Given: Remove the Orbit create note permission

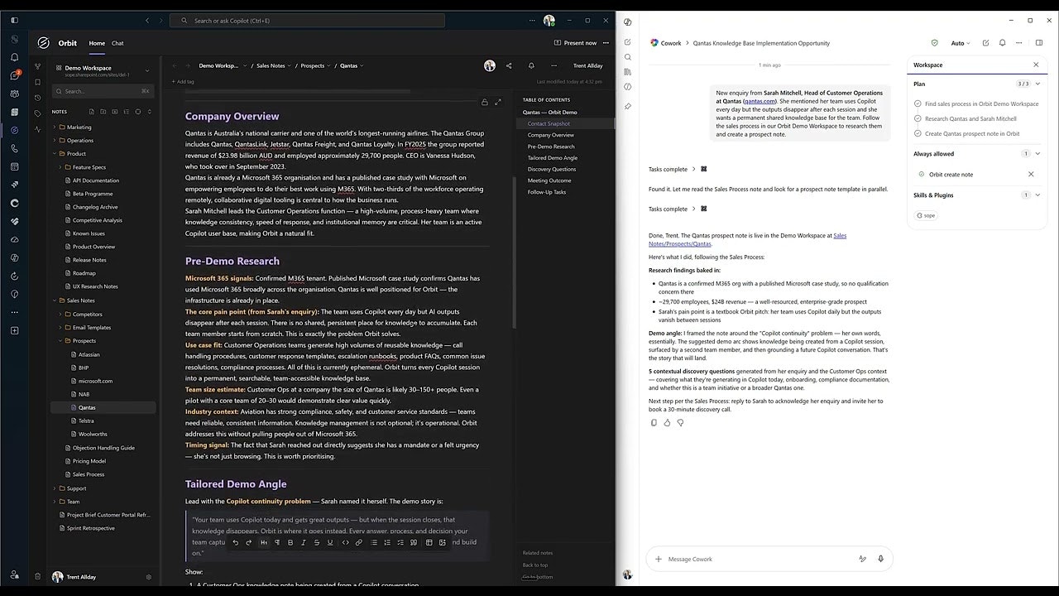Looking at the screenshot, I should [x=1031, y=175].
